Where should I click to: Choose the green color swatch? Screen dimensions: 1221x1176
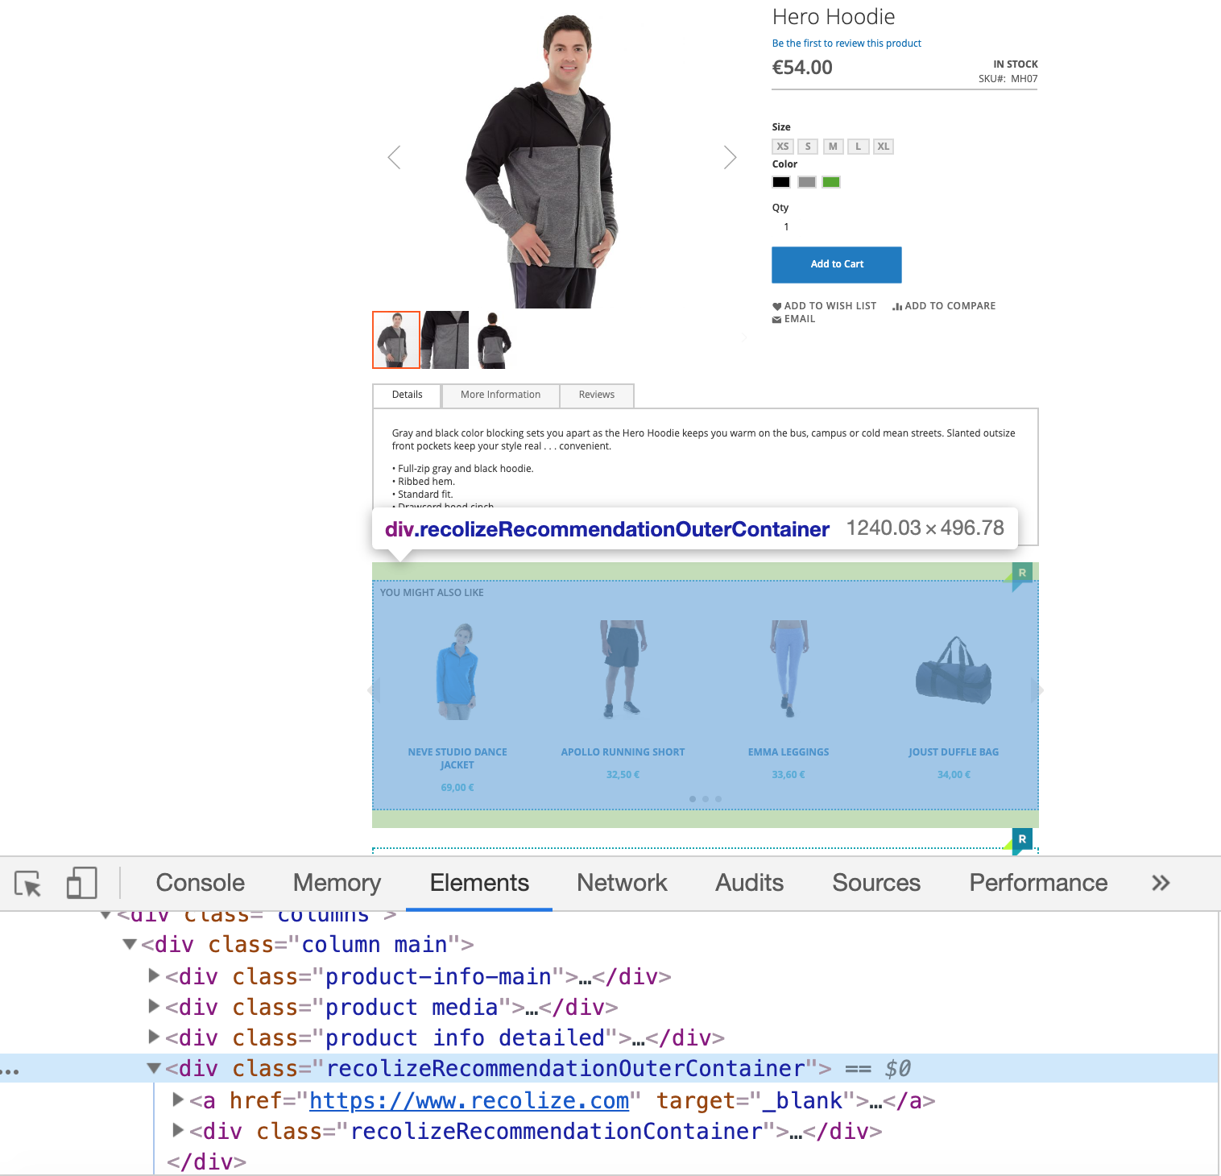831,182
